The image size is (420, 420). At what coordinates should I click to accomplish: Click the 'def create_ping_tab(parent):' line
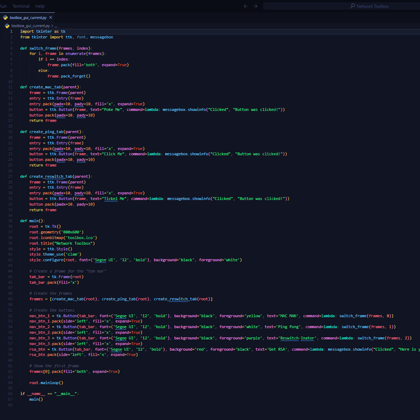tap(52, 132)
